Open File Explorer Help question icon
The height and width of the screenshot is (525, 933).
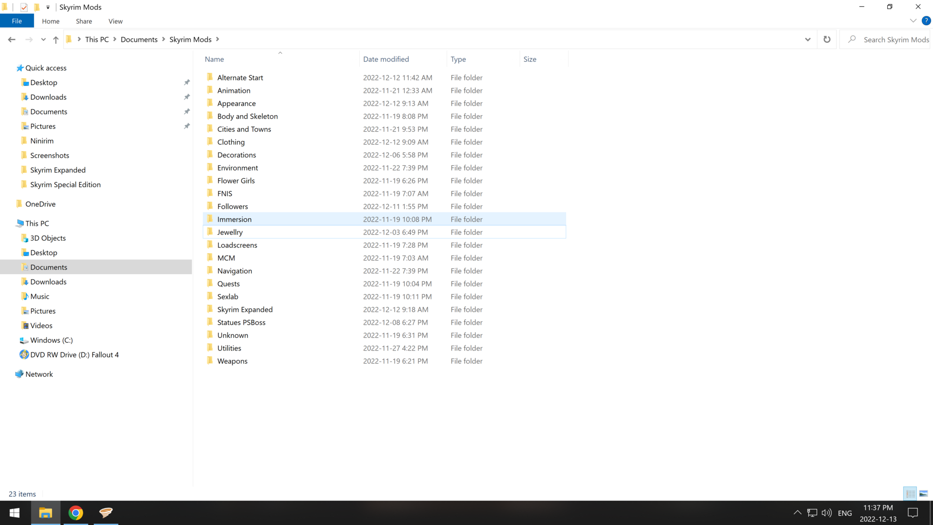[x=926, y=21]
